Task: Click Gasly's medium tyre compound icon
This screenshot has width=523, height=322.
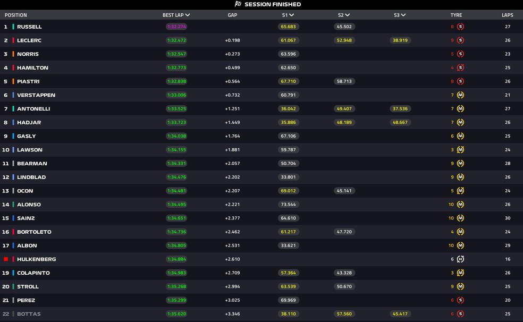Action: 460,136
